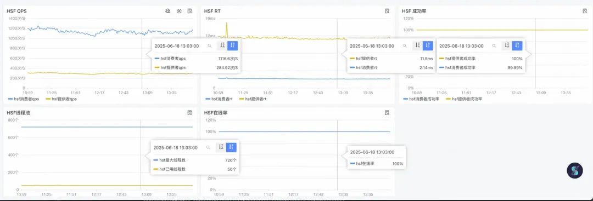Screen dimensions: 593x201
Task: Select alphabetical sort in HSF QPS tooltip
Action: click(x=222, y=45)
